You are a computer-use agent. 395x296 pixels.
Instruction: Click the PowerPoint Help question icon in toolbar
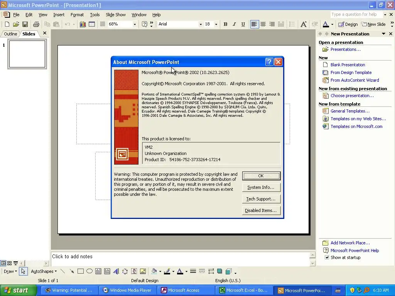pos(144,24)
